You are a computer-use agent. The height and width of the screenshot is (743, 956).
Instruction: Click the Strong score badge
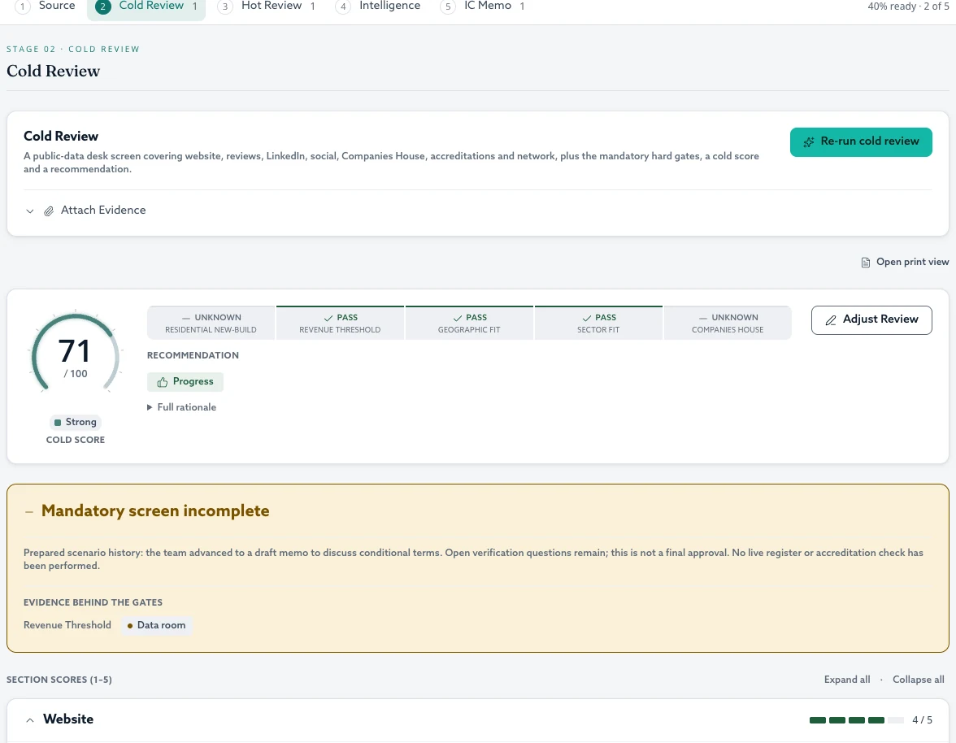[x=76, y=423]
